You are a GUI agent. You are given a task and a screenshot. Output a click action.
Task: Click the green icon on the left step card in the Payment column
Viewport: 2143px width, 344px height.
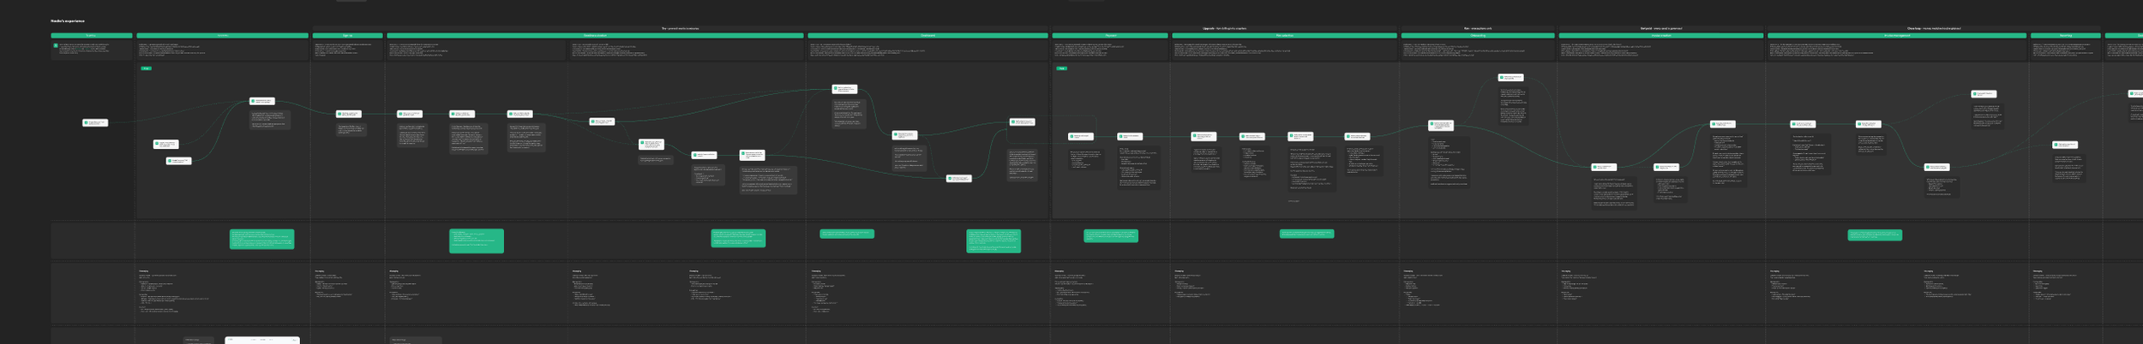tap(1072, 136)
